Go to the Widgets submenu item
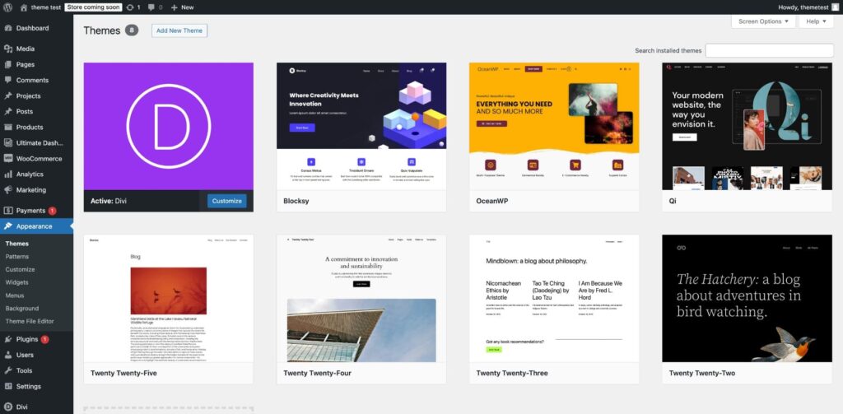 pyautogui.click(x=16, y=282)
